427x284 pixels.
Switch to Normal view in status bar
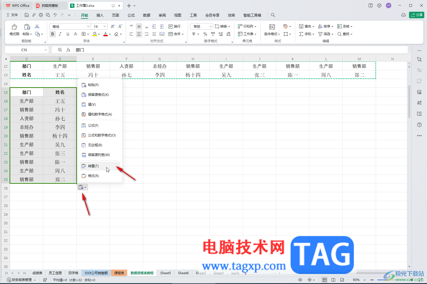click(x=324, y=280)
